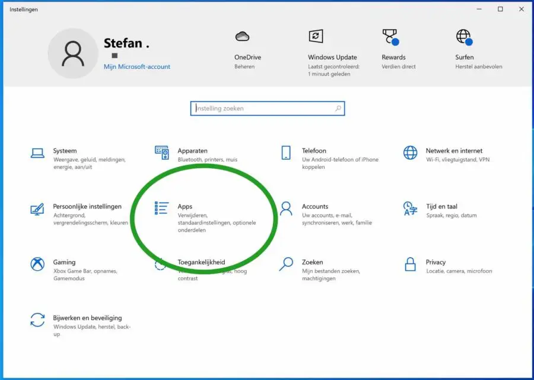Open the Gaming Xbox icon
Image resolution: width=534 pixels, height=380 pixels.
coord(37,264)
